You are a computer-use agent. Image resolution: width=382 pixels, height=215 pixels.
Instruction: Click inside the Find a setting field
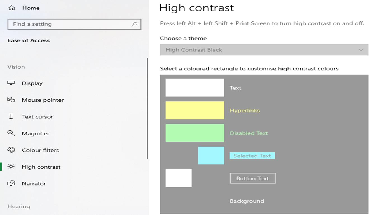(x=70, y=24)
